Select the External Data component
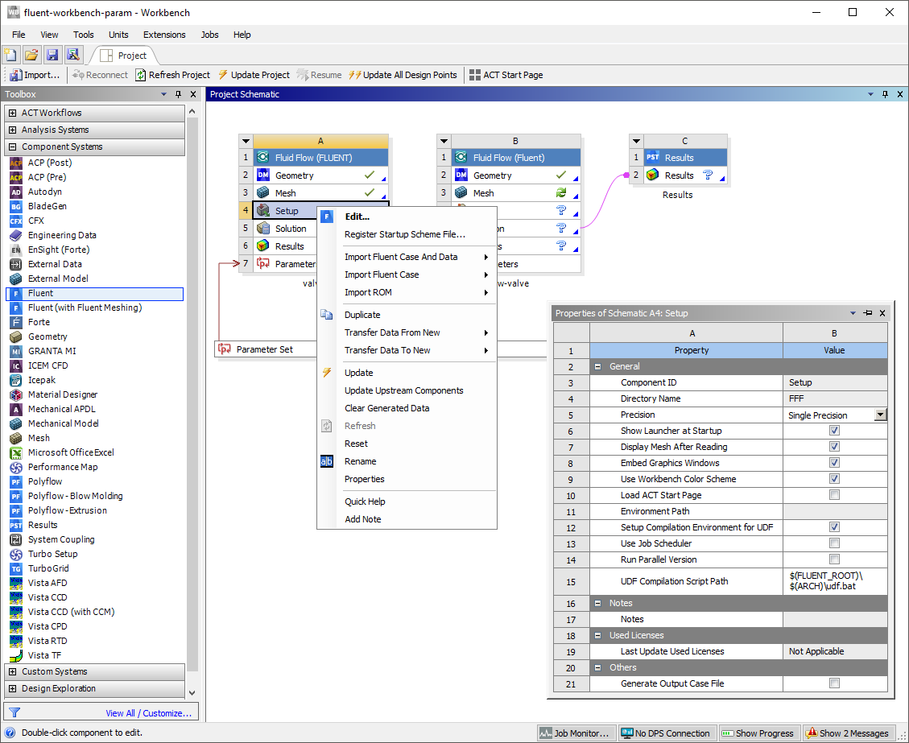This screenshot has height=743, width=909. 55,264
